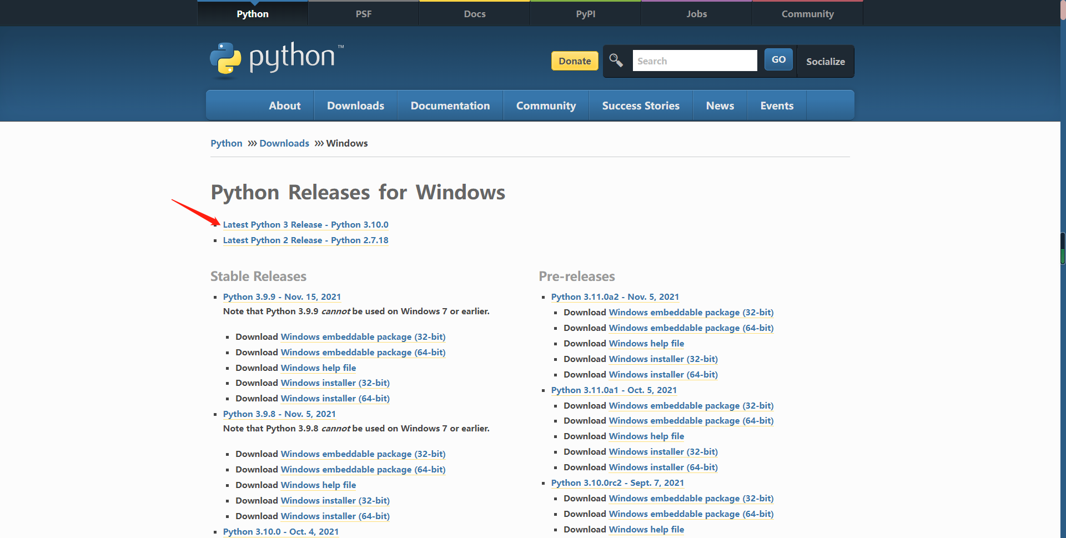Open Python 3.10.0 - Oct. 4, 2021 link
Image resolution: width=1066 pixels, height=538 pixels.
[x=281, y=532]
